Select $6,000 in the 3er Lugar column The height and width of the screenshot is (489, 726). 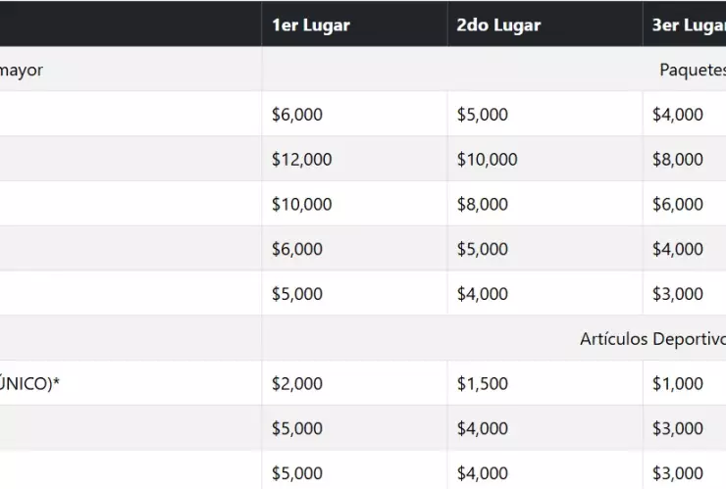click(x=678, y=205)
